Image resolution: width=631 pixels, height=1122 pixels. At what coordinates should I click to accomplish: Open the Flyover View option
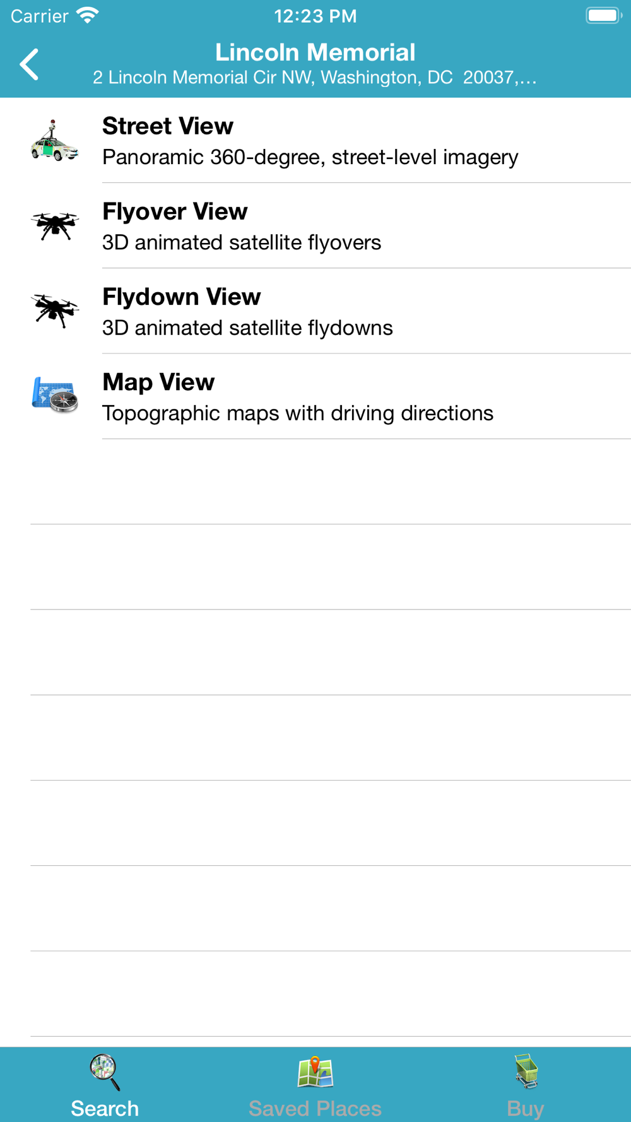pyautogui.click(x=315, y=225)
